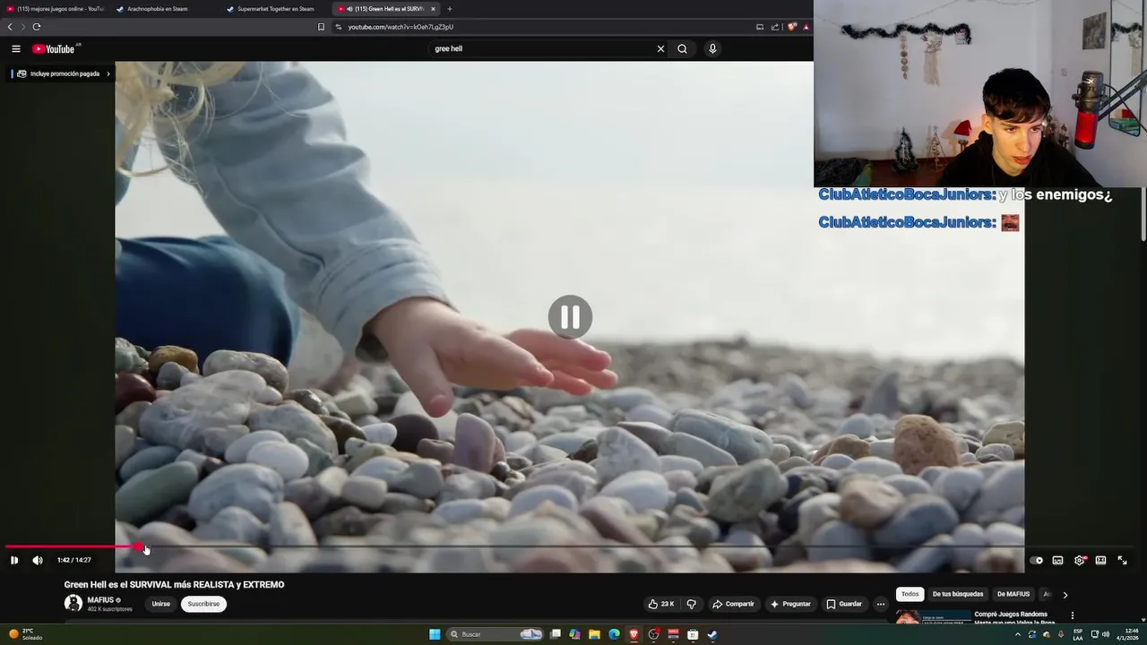Open weather widget showing 27°C
This screenshot has width=1147, height=645.
25,634
